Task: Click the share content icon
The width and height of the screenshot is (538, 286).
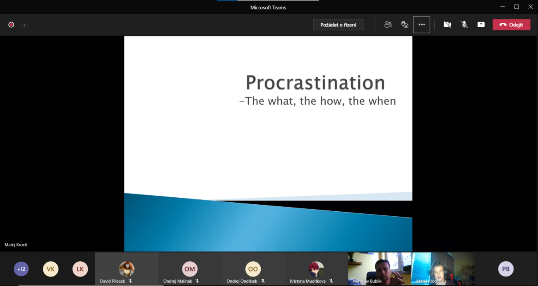Action: tap(481, 25)
